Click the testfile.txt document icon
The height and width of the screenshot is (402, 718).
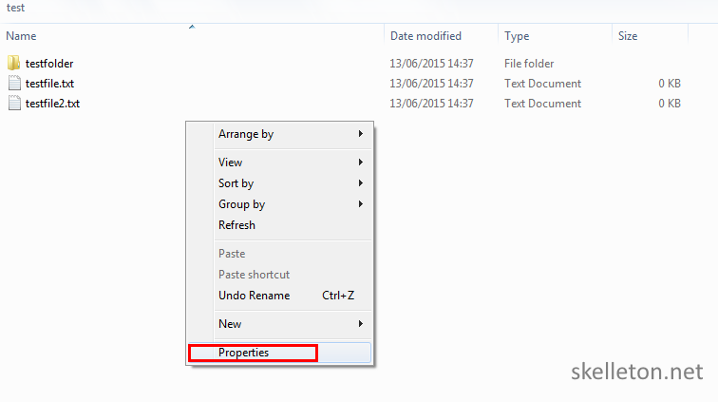(x=14, y=83)
